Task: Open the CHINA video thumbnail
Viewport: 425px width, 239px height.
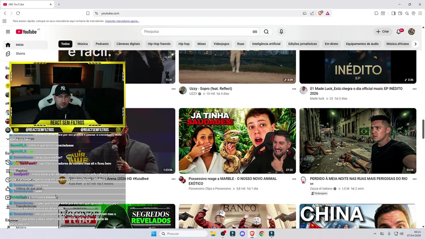Action: pyautogui.click(x=358, y=216)
